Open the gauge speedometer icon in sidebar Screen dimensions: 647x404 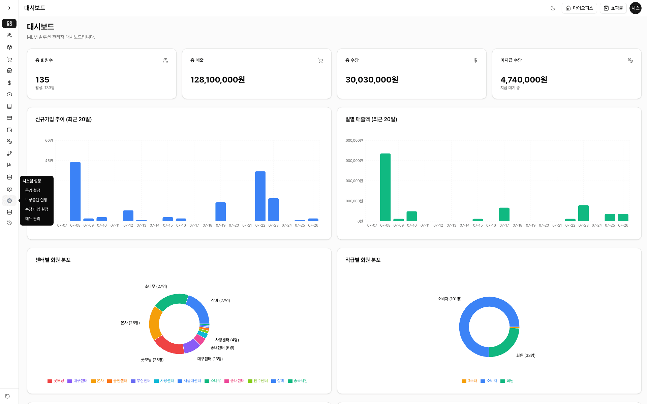9,95
